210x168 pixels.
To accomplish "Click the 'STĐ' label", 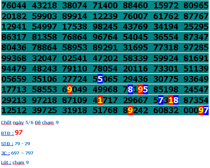I will (x=7, y=144).
